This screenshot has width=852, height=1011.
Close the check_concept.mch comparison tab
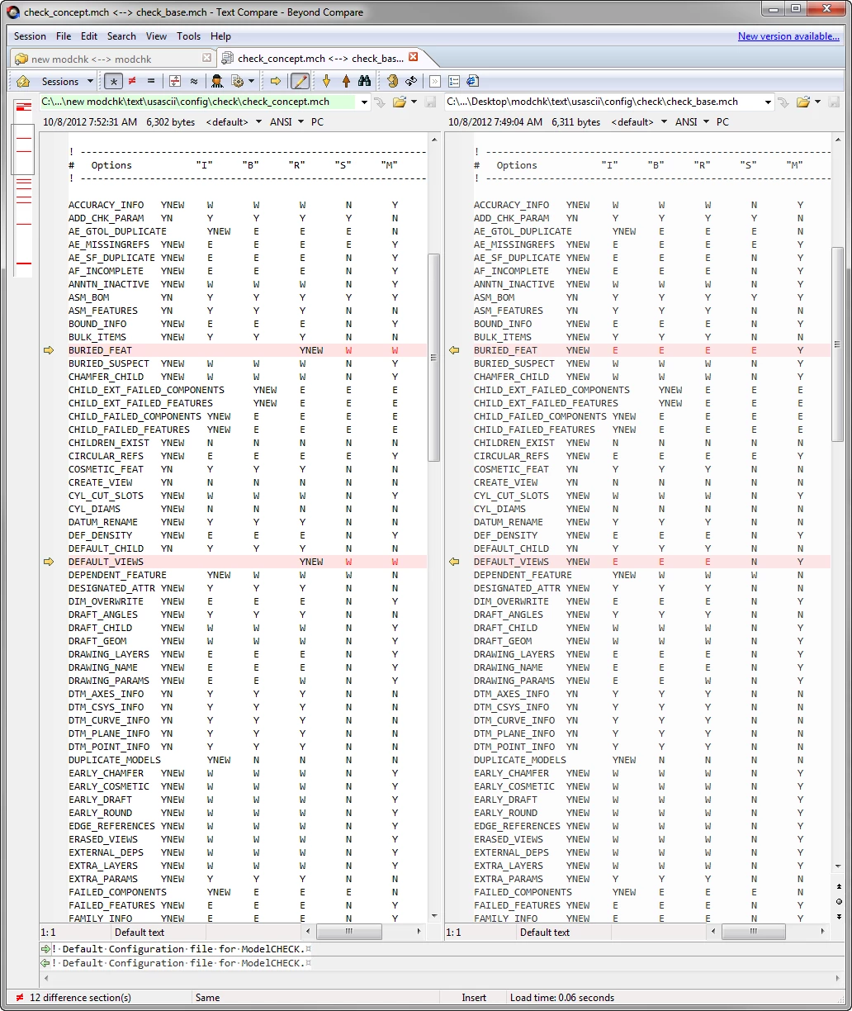click(414, 57)
